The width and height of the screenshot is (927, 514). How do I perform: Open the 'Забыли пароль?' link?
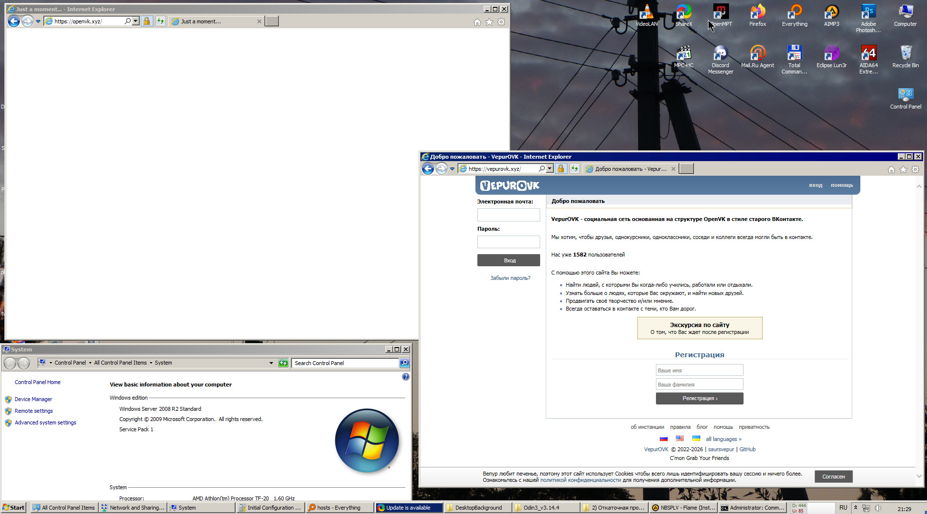510,278
